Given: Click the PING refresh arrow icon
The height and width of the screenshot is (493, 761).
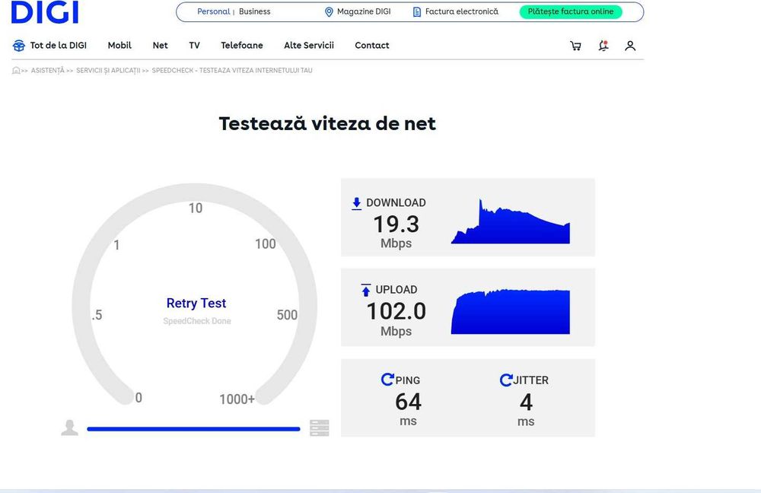Looking at the screenshot, I should [387, 380].
